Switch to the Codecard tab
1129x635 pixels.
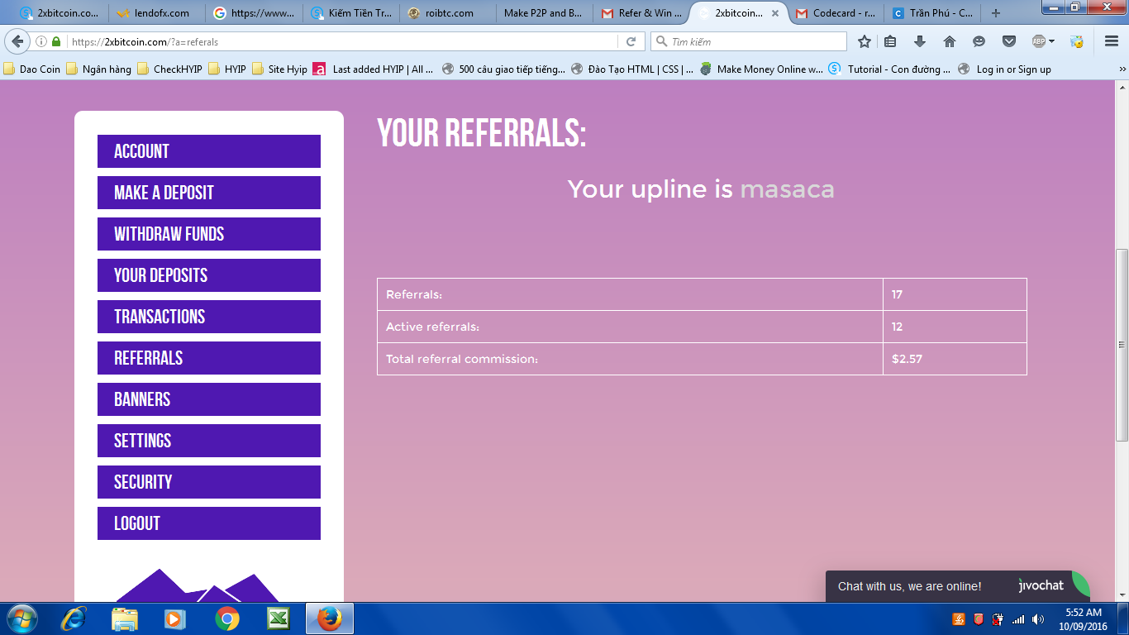[x=836, y=13]
